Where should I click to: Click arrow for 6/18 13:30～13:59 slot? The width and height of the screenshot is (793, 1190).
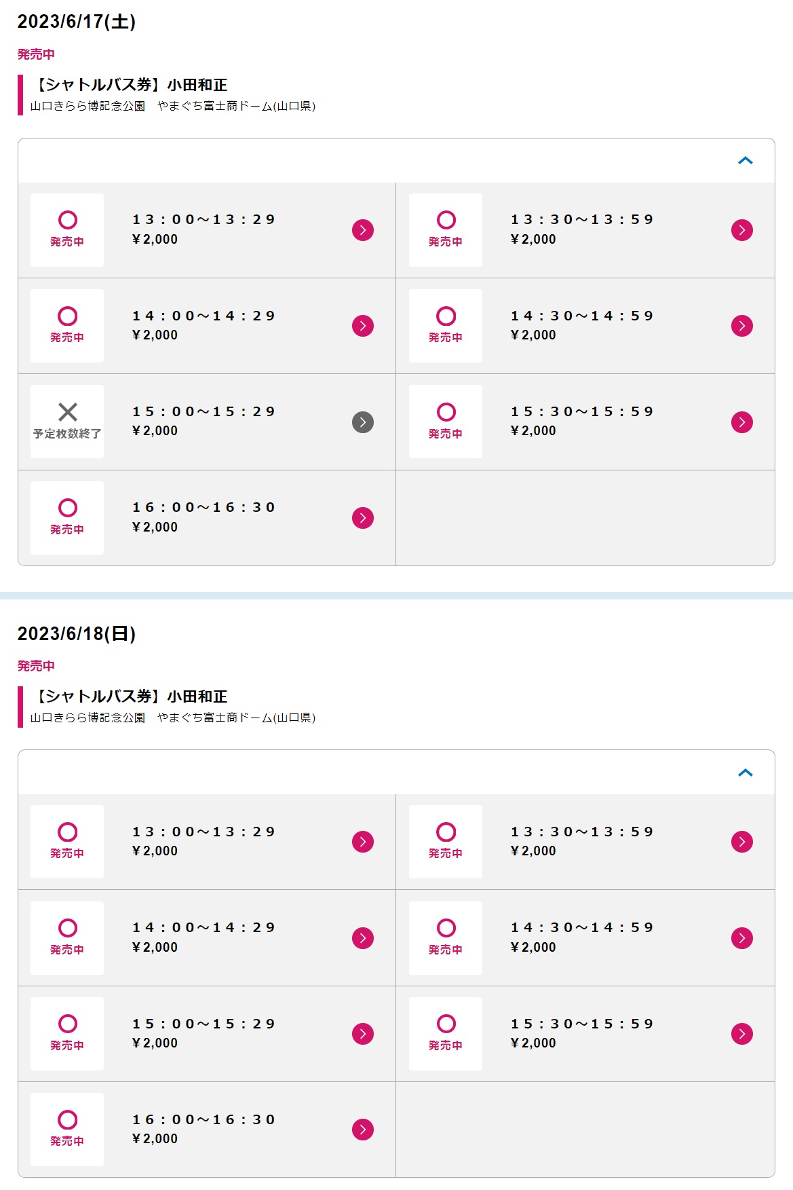[x=742, y=842]
